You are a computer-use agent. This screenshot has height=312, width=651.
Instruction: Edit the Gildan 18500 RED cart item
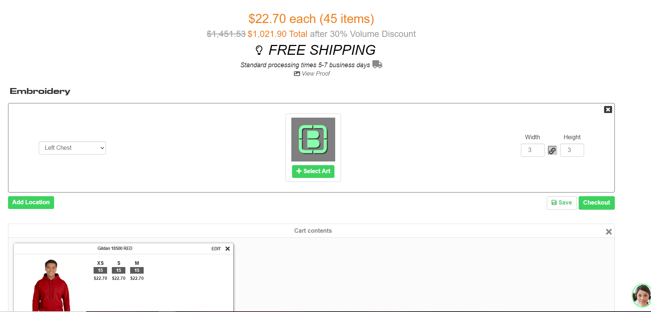tap(216, 249)
